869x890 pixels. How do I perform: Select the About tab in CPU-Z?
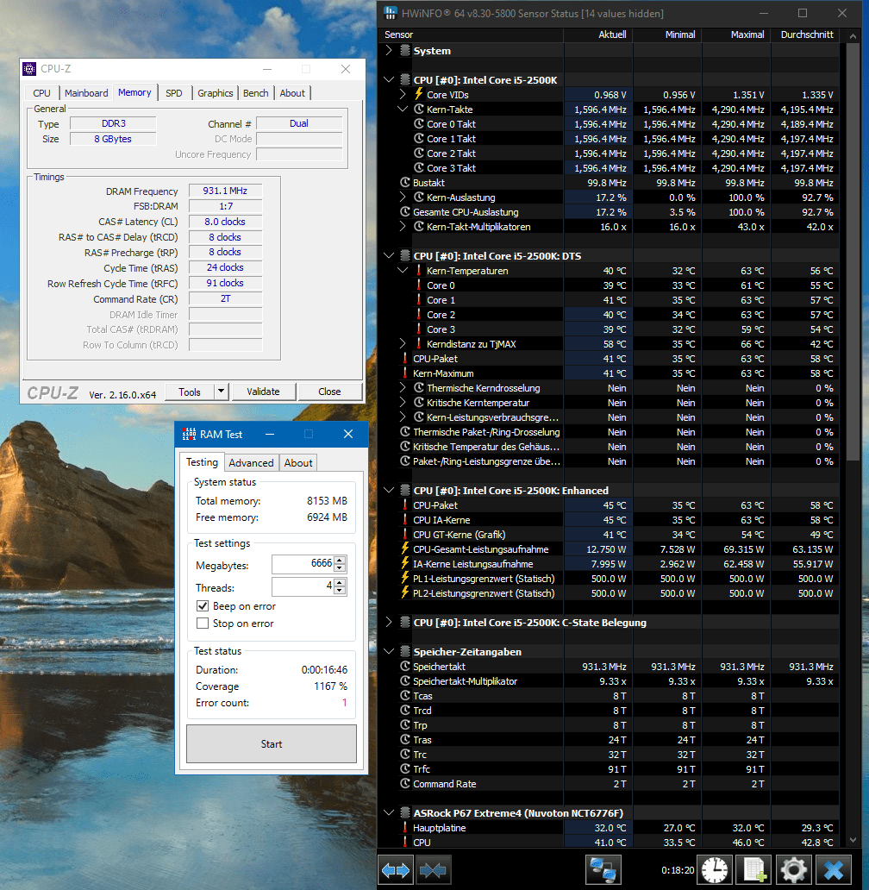pos(292,93)
